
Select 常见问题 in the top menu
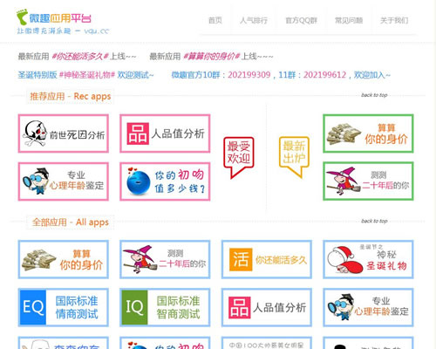[x=349, y=20]
